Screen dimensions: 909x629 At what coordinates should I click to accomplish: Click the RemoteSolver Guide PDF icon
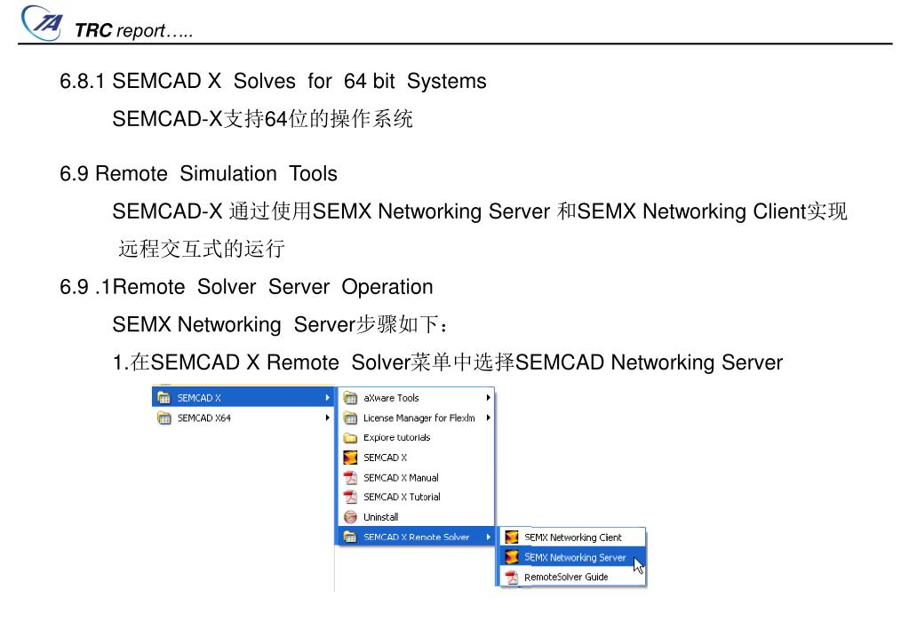click(x=511, y=577)
